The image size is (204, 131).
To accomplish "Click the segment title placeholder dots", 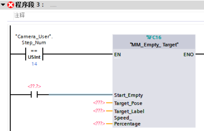I will pos(53,6).
